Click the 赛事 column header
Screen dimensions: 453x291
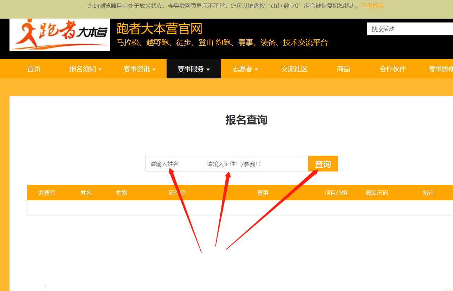pyautogui.click(x=263, y=193)
